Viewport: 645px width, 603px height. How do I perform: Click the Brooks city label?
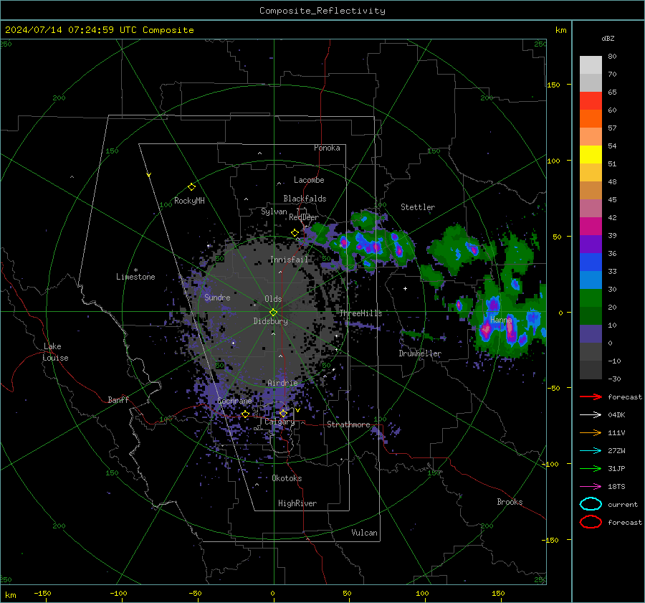[510, 502]
